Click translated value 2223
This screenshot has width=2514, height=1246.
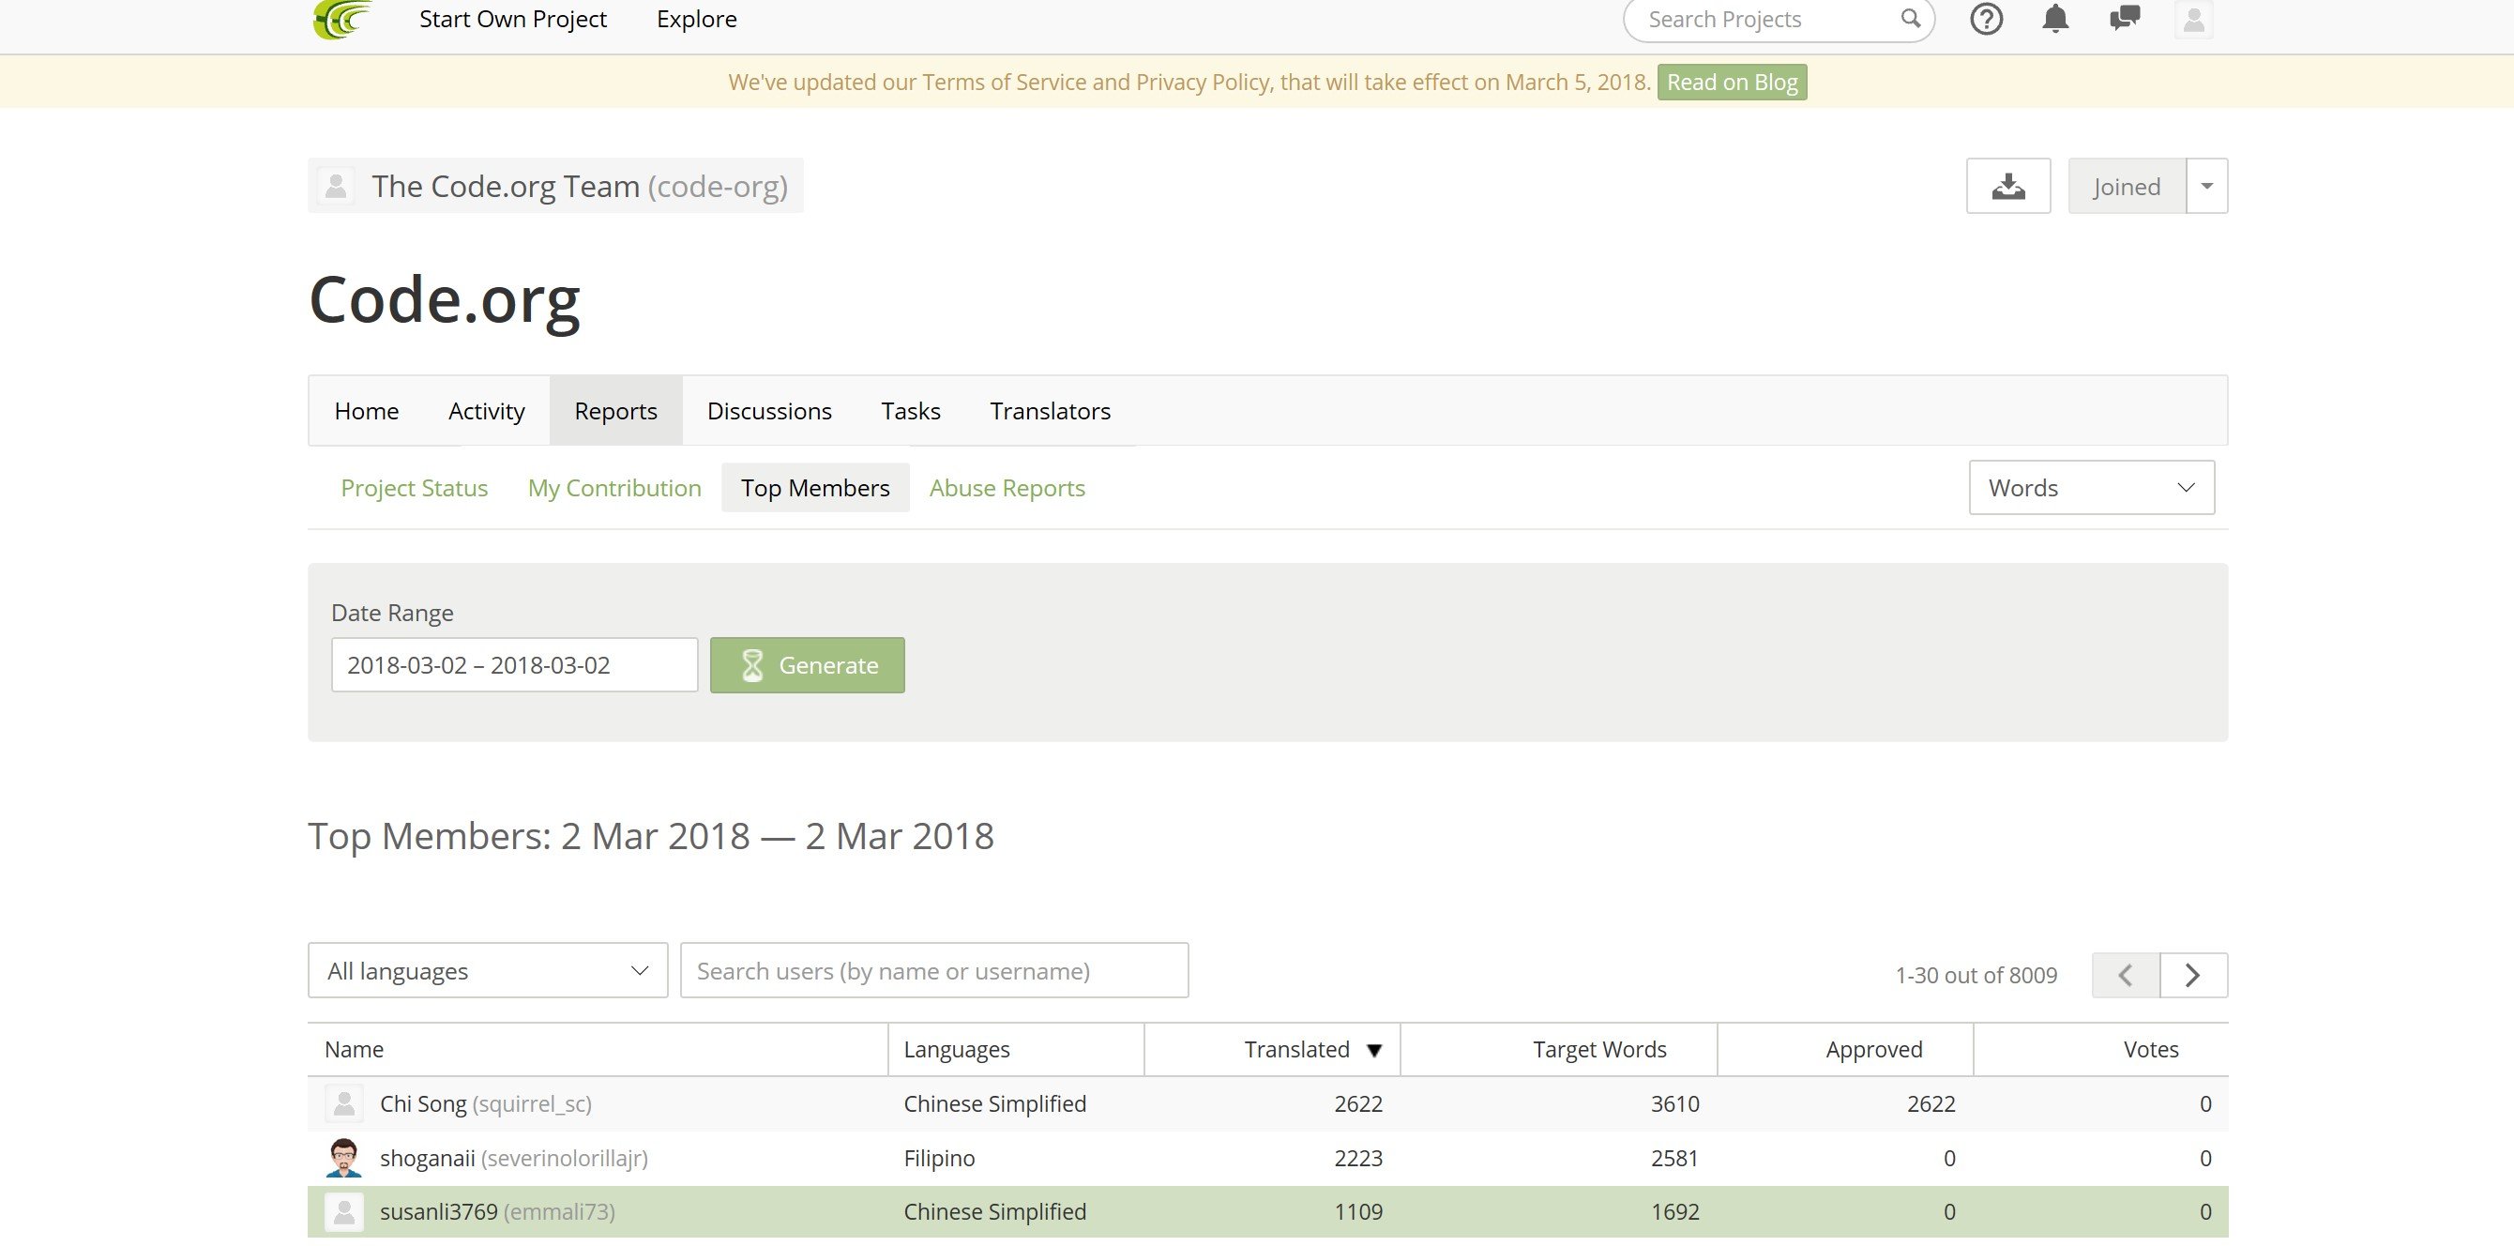pyautogui.click(x=1357, y=1158)
